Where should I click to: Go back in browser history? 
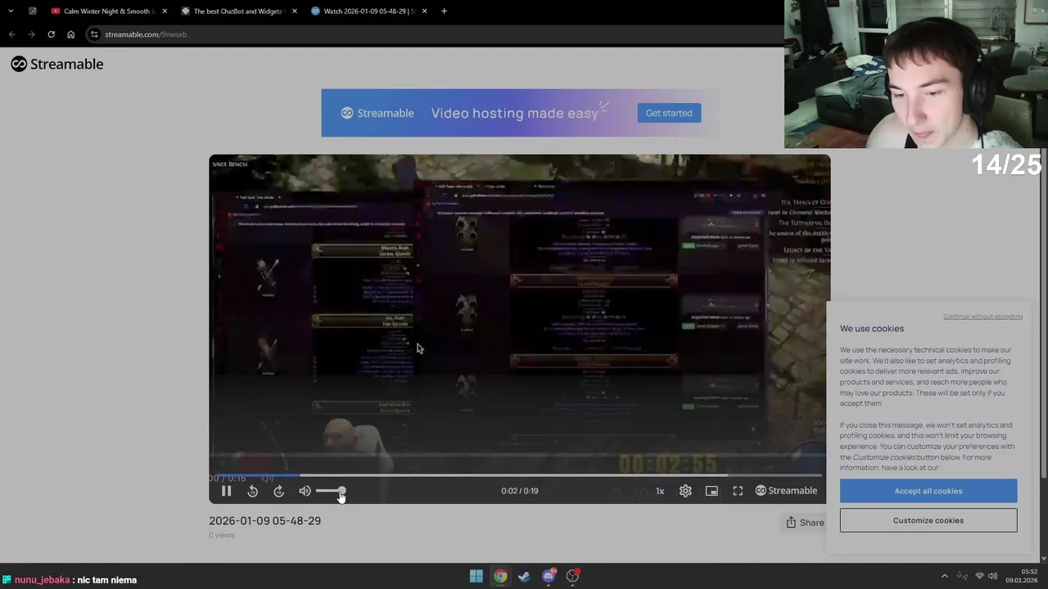pos(11,34)
